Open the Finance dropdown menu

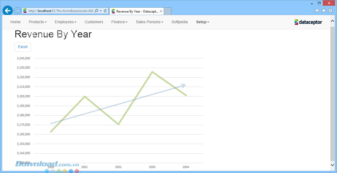coord(119,22)
